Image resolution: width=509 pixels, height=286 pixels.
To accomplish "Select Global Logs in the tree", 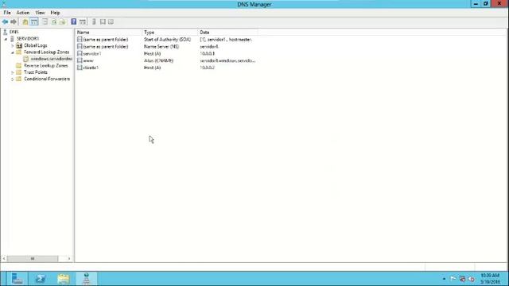I will pos(35,45).
